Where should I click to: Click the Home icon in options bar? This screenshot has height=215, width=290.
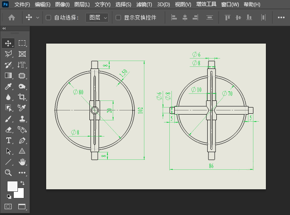(x=12, y=17)
